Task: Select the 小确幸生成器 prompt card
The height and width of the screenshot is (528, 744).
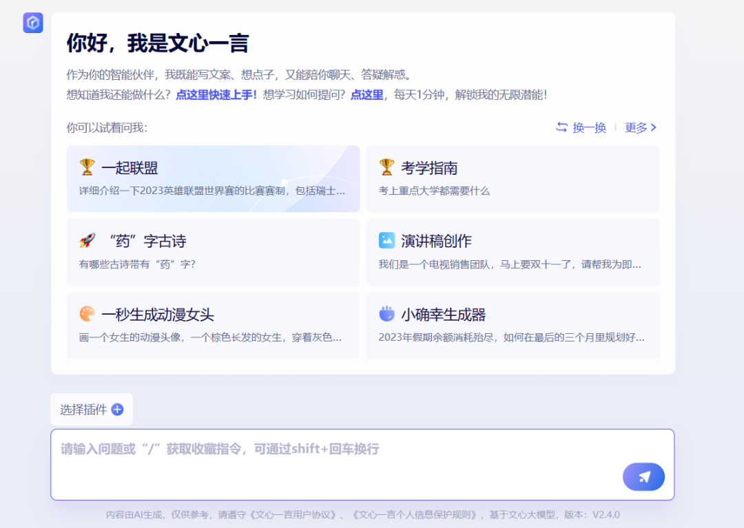Action: click(513, 326)
